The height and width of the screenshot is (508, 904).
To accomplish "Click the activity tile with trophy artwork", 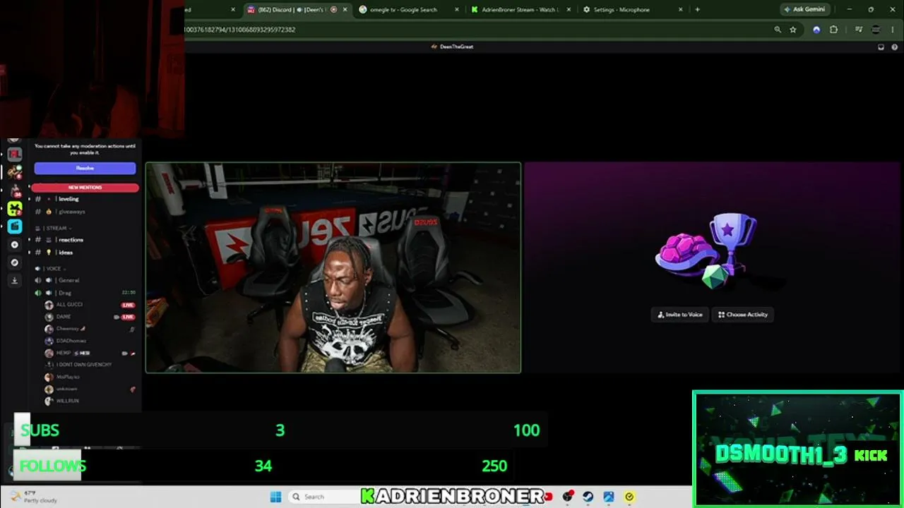I will pos(712,267).
